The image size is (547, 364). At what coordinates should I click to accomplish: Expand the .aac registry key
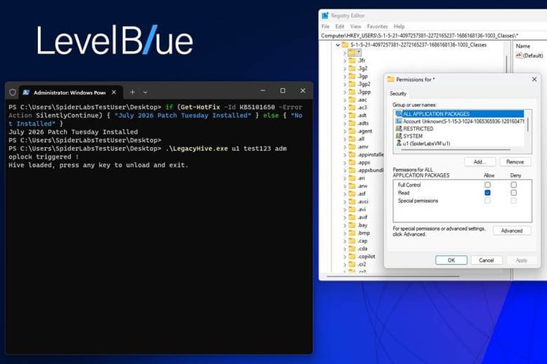tap(345, 100)
